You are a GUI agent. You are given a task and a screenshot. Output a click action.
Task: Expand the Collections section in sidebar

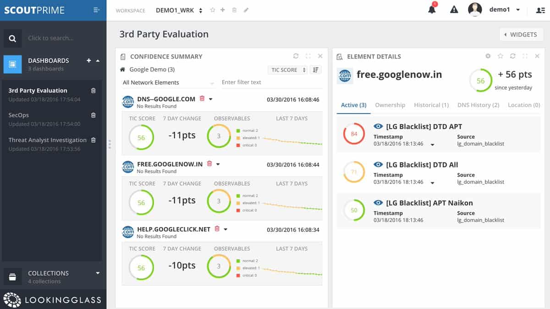pyautogui.click(x=97, y=273)
